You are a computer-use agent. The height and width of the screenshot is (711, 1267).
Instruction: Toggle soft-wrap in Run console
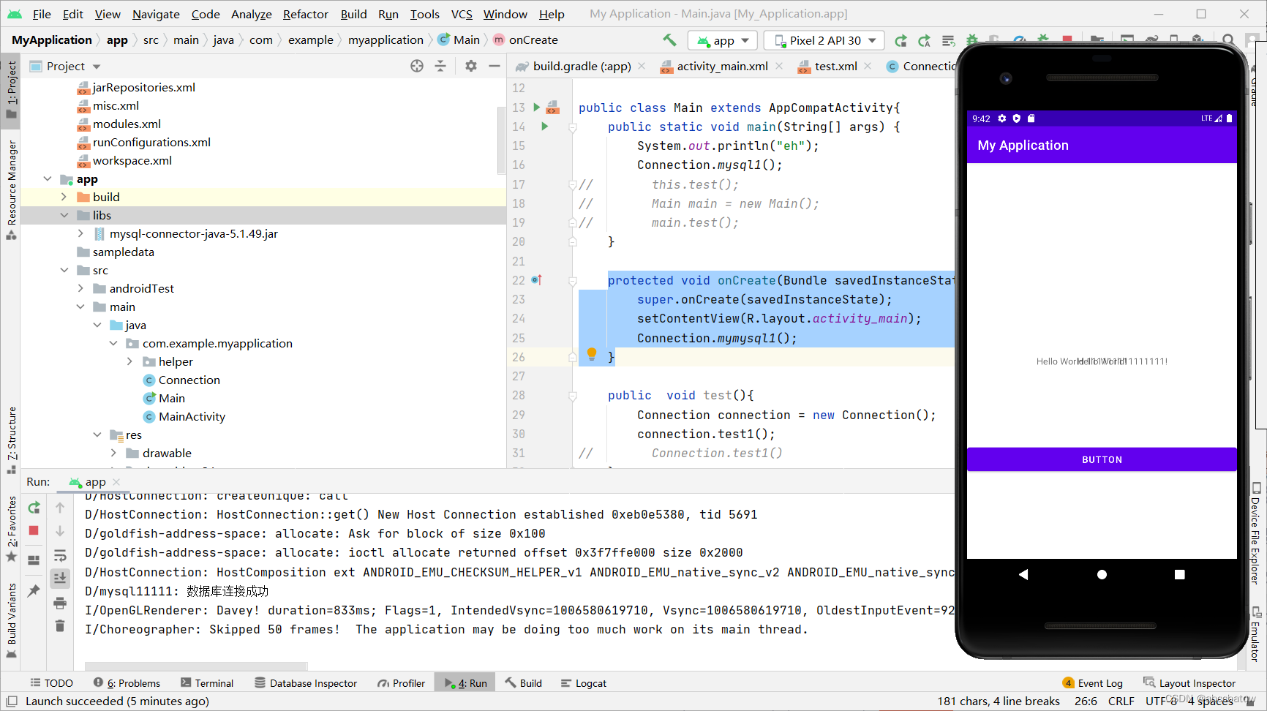[60, 555]
